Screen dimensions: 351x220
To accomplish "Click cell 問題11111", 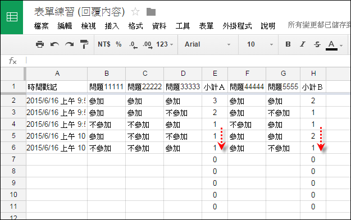I will (107, 86).
